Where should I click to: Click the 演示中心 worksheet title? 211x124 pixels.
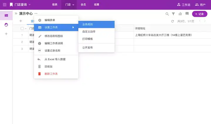(x=26, y=14)
